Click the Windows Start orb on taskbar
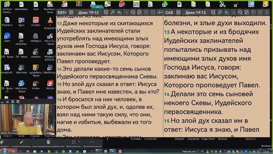 tap(5, 151)
